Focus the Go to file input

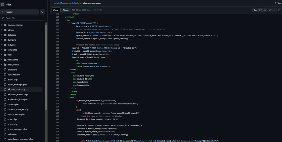point(23,18)
